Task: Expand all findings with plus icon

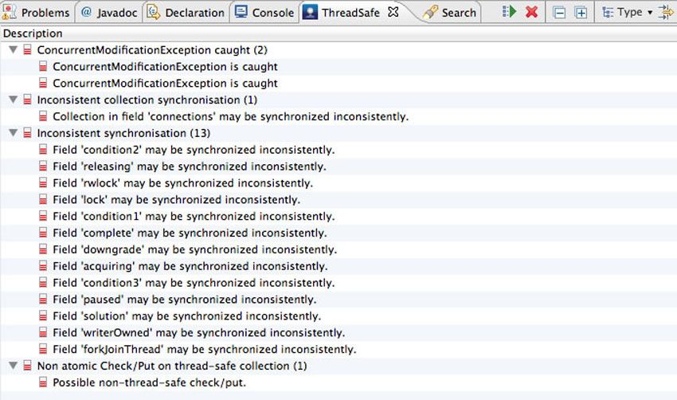Action: tap(581, 13)
